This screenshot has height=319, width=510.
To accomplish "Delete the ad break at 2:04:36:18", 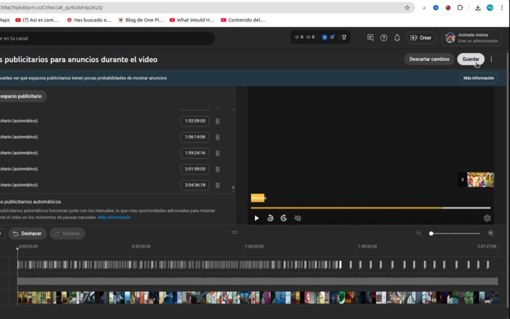I will (218, 185).
